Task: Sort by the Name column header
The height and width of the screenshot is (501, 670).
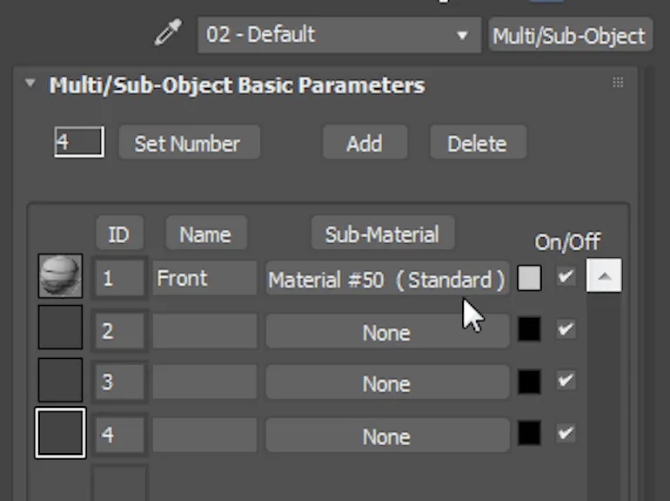Action: (204, 234)
